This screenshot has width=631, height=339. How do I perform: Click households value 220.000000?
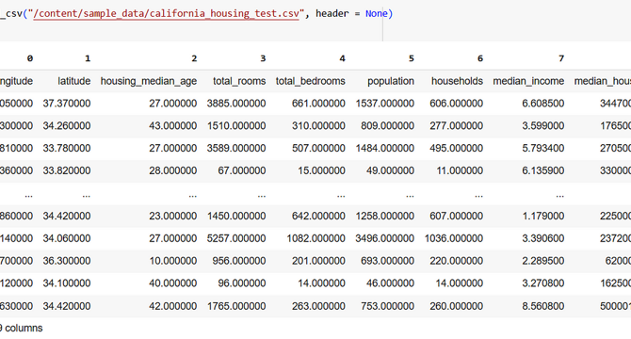click(457, 261)
